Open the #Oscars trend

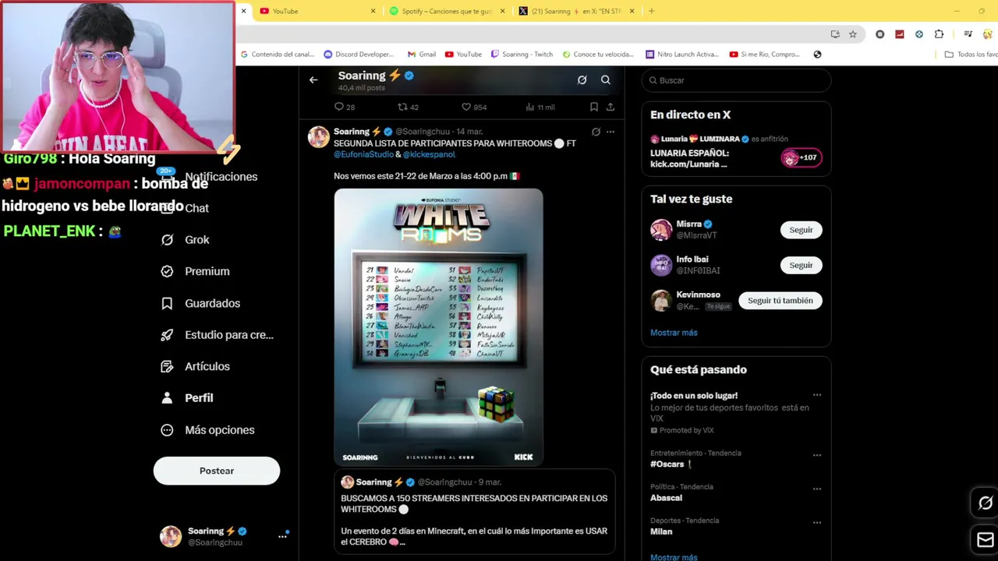pos(672,464)
